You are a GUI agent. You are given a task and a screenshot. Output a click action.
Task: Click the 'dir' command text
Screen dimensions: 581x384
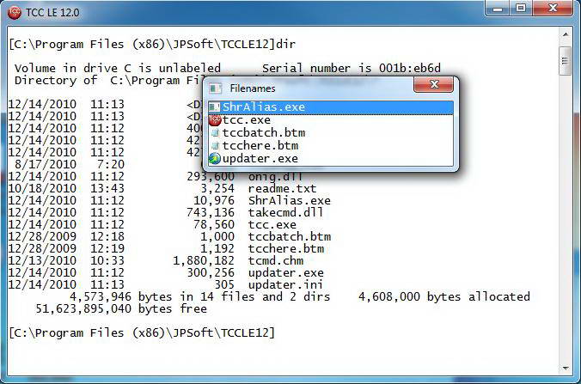point(285,45)
